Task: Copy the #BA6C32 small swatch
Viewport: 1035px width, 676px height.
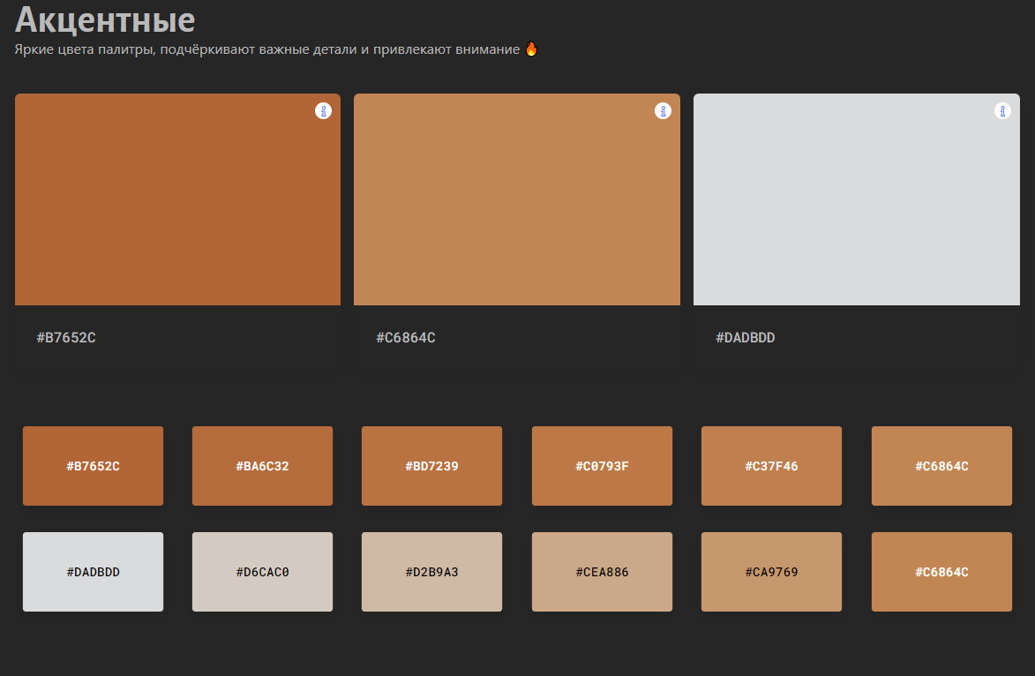Action: (262, 466)
